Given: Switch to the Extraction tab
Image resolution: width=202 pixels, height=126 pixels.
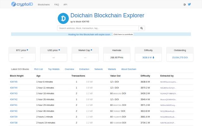Looking at the screenshot, I should [84, 69].
